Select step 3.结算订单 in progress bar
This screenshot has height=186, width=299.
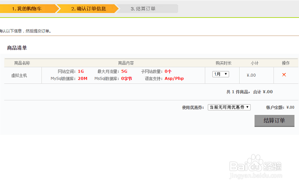[143, 9]
